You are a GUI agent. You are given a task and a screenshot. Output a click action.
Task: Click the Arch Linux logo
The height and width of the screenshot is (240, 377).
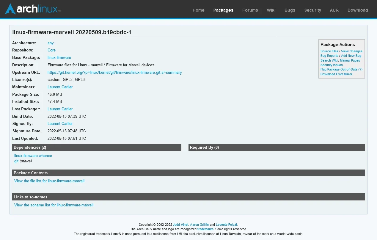coord(33,9)
